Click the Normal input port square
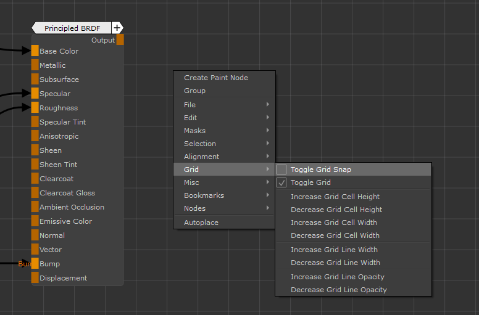The width and height of the screenshot is (479, 315). 35,235
